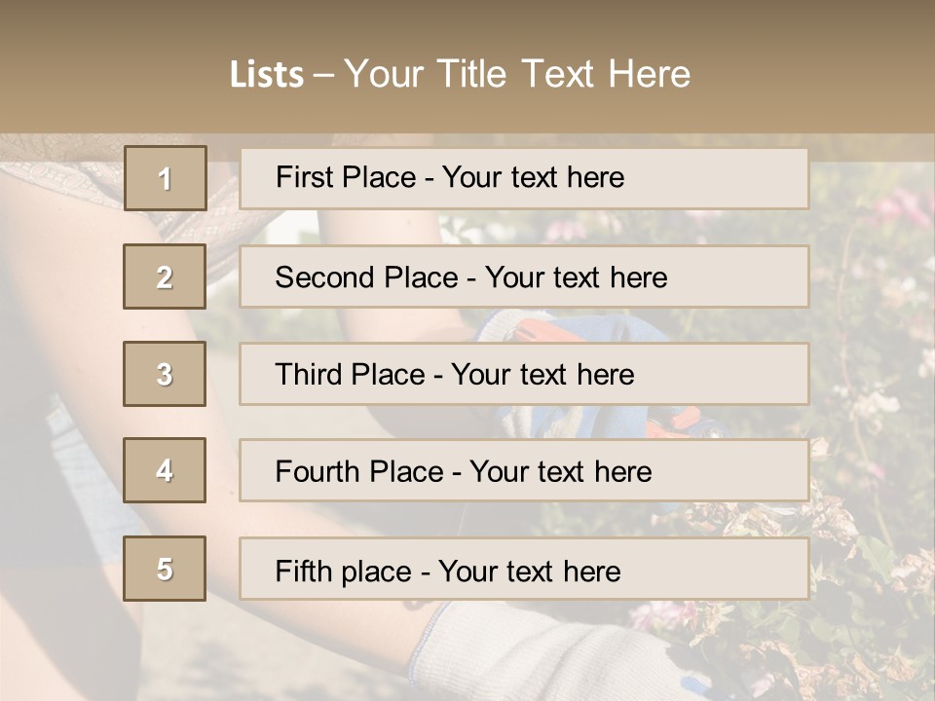Image resolution: width=935 pixels, height=701 pixels.
Task: Click the number 5 square
Action: pyautogui.click(x=165, y=569)
